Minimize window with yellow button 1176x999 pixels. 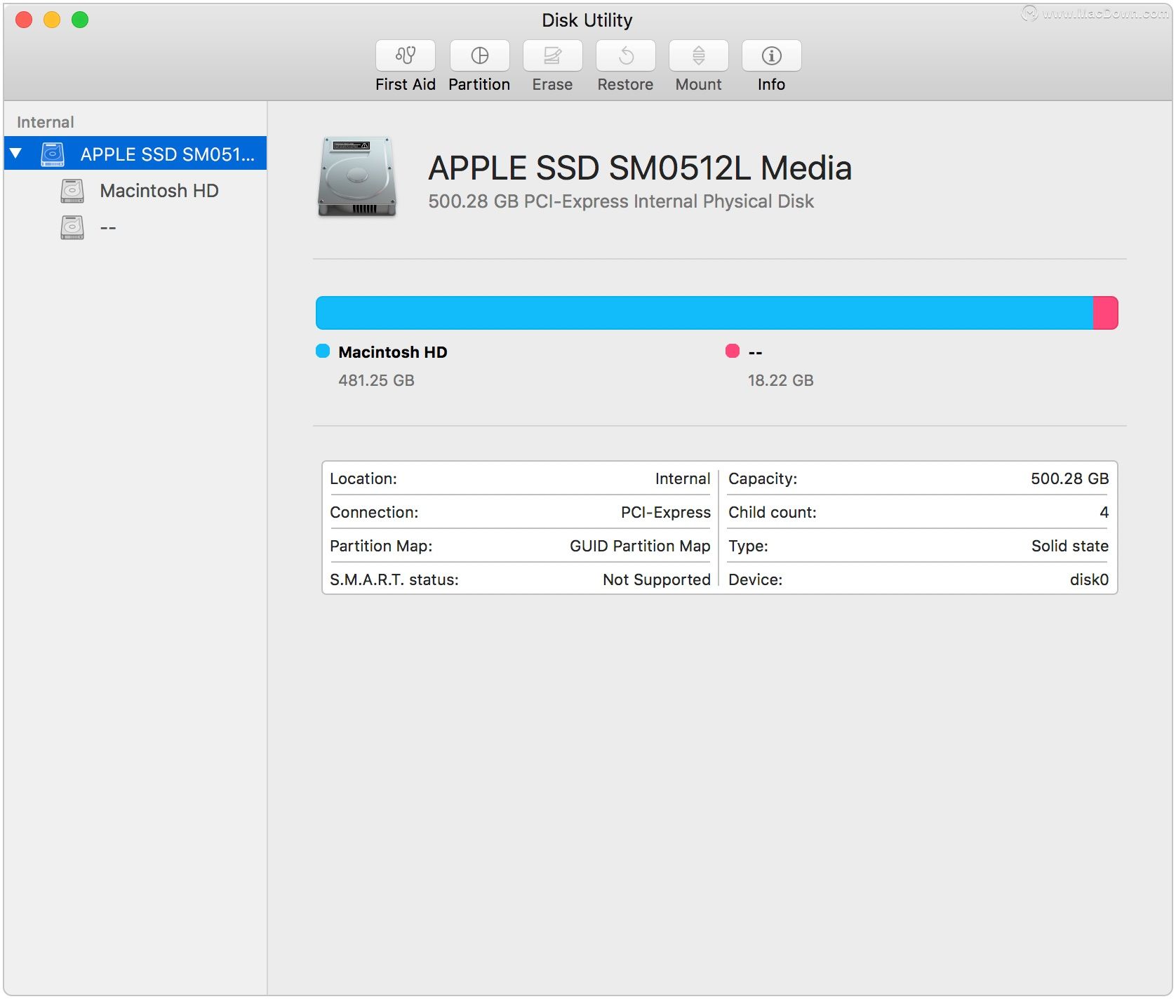click(52, 20)
